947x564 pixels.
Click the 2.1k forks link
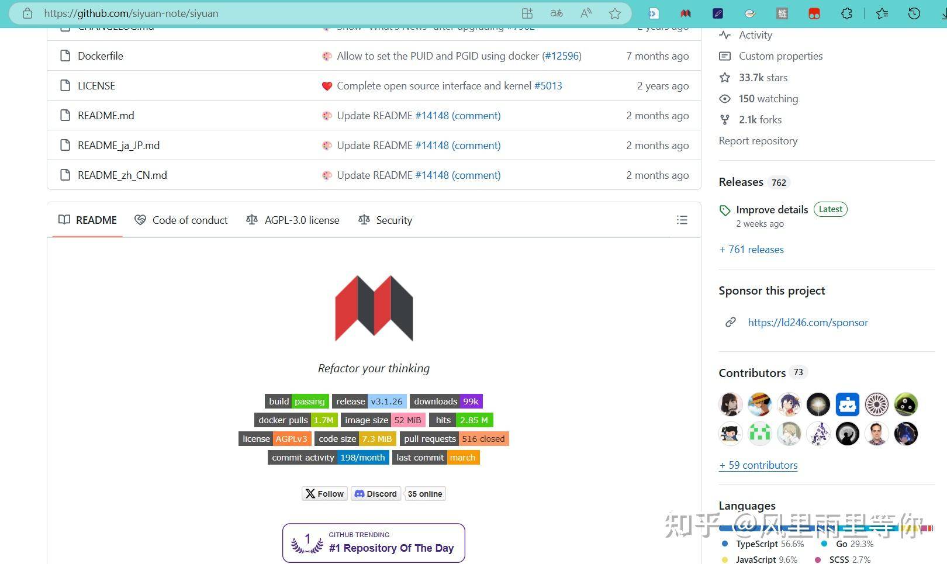[751, 119]
